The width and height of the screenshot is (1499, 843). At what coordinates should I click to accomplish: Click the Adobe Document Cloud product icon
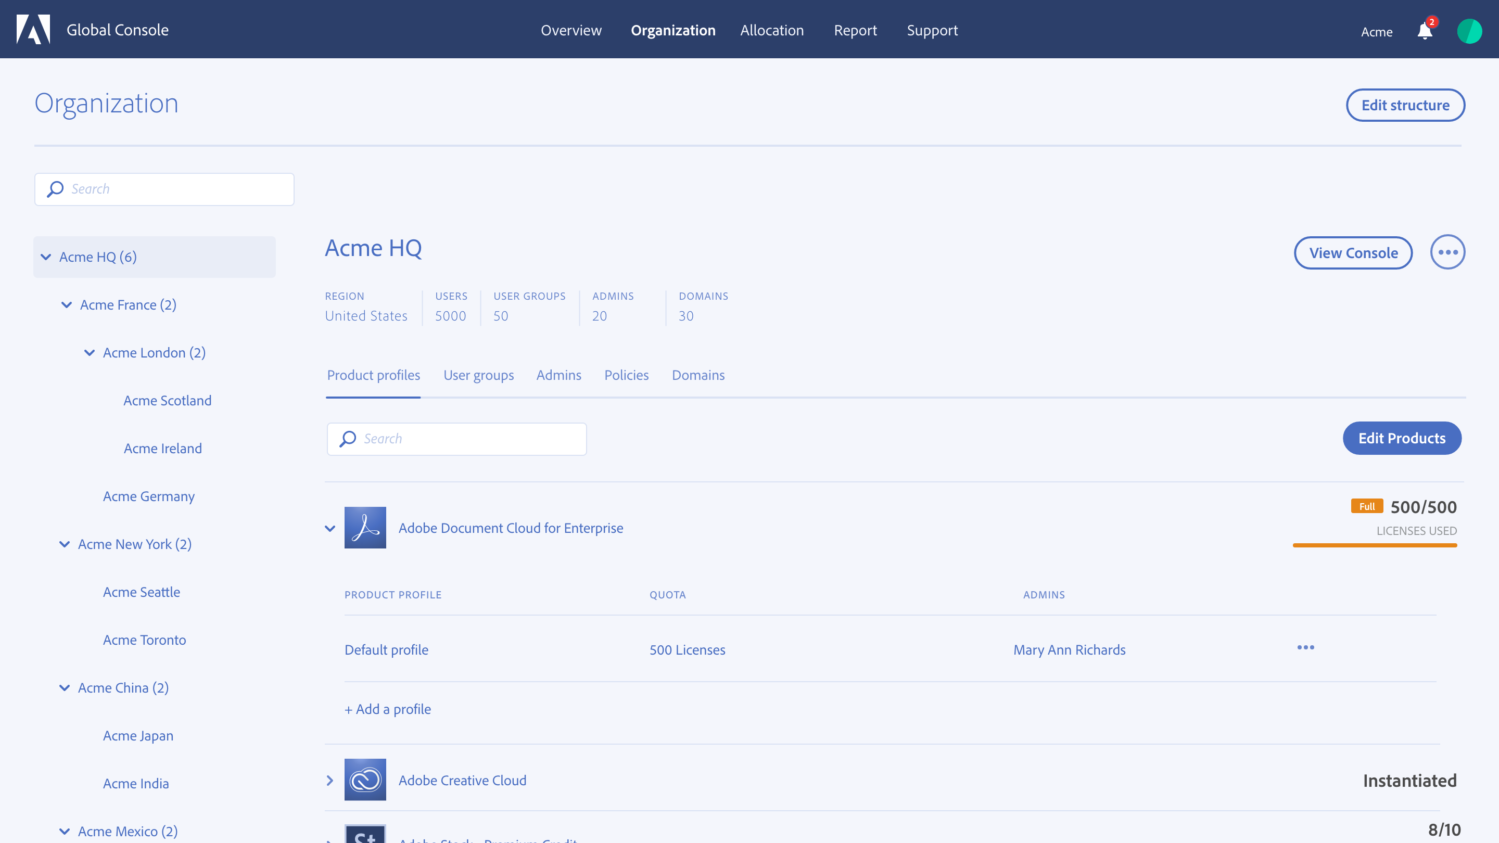click(365, 528)
